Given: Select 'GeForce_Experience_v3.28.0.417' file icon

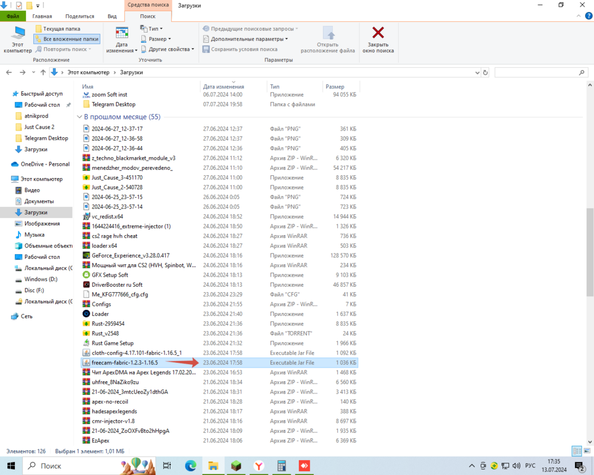Looking at the screenshot, I should [x=86, y=255].
